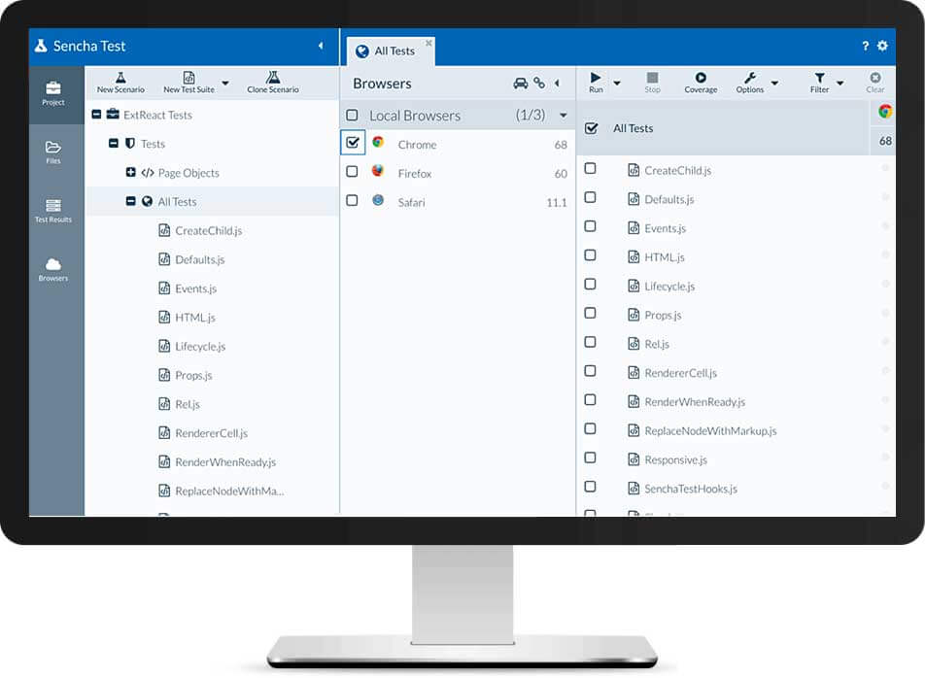The height and width of the screenshot is (678, 925).
Task: Toggle the Local Browsers checkbox
Action: 352,115
